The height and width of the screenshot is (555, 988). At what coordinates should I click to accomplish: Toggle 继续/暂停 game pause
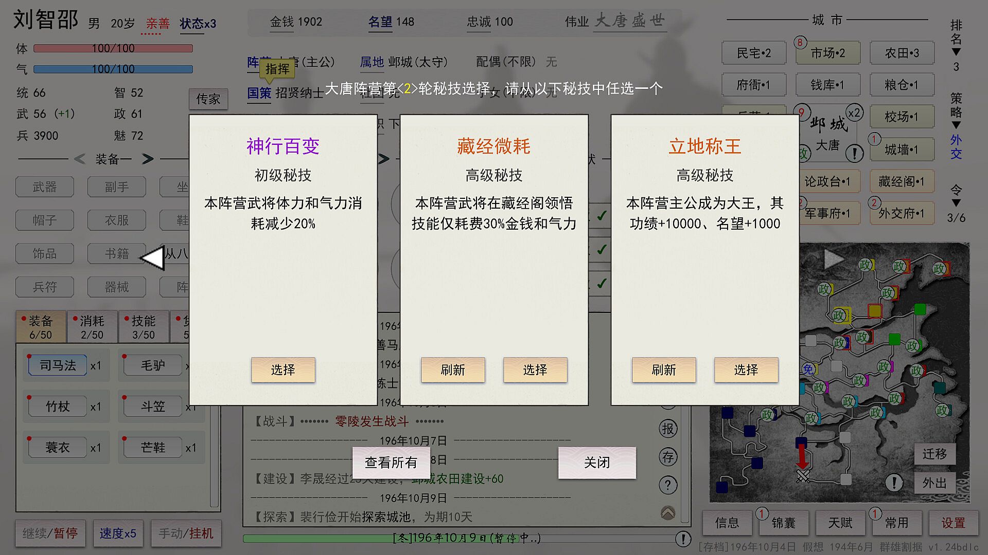pyautogui.click(x=50, y=533)
